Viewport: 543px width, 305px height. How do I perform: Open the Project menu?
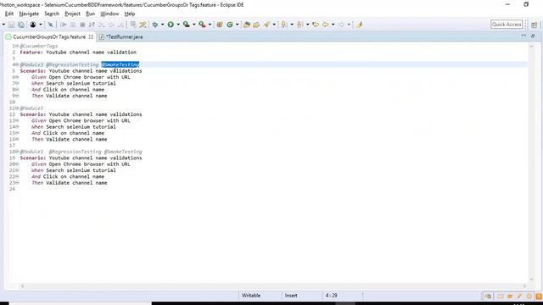(72, 14)
